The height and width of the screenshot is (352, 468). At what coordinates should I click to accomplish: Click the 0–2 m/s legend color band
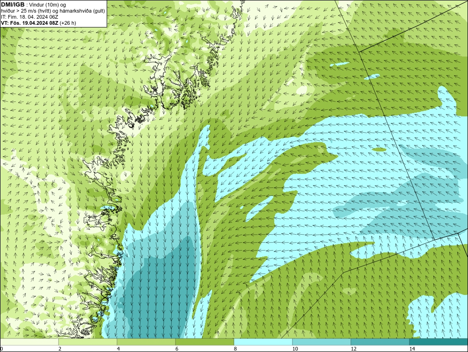coord(29,342)
